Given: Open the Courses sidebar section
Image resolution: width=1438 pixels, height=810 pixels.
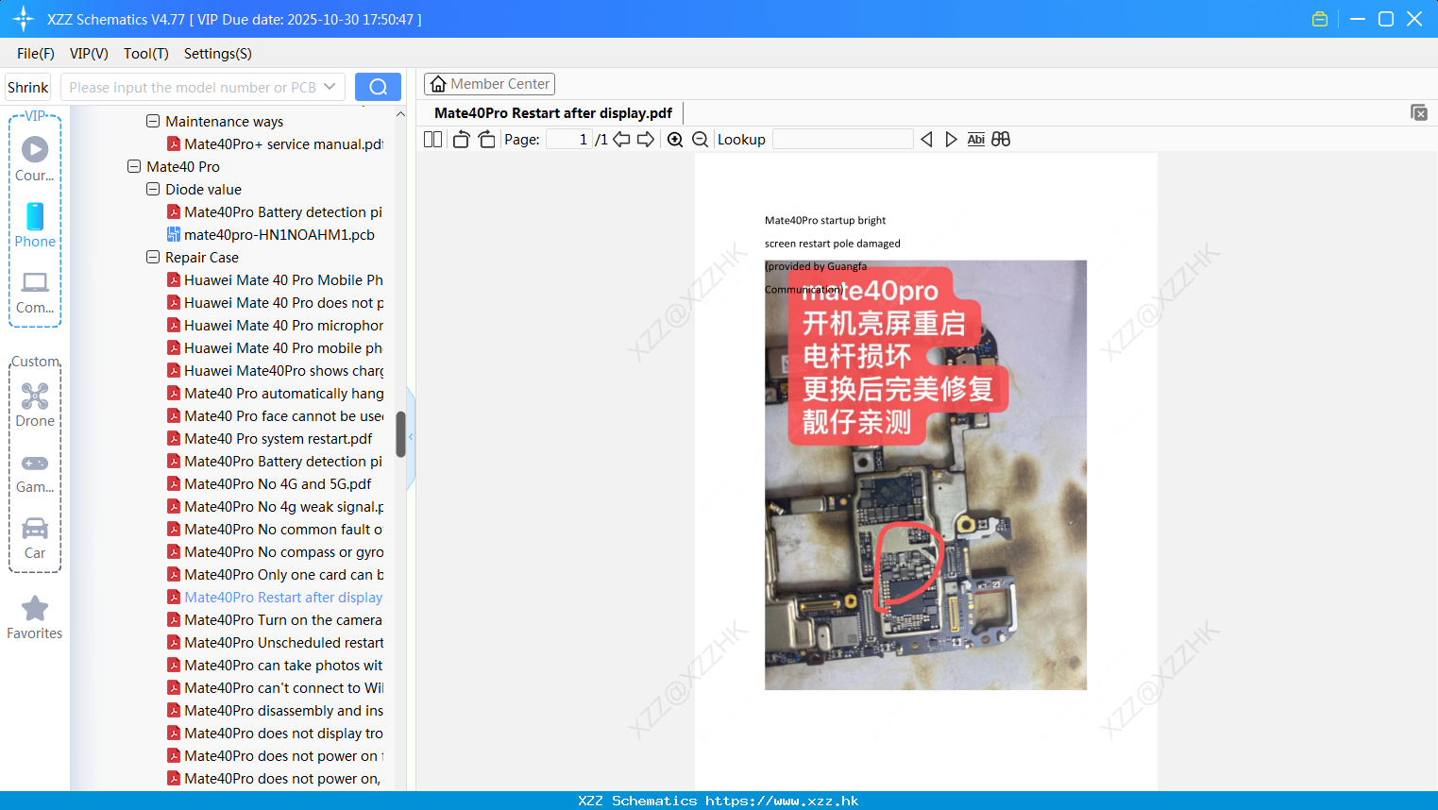Looking at the screenshot, I should point(35,160).
